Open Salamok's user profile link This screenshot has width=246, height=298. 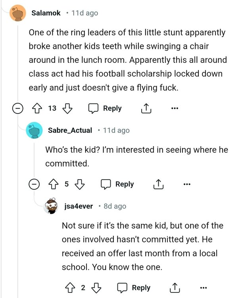coord(46,13)
